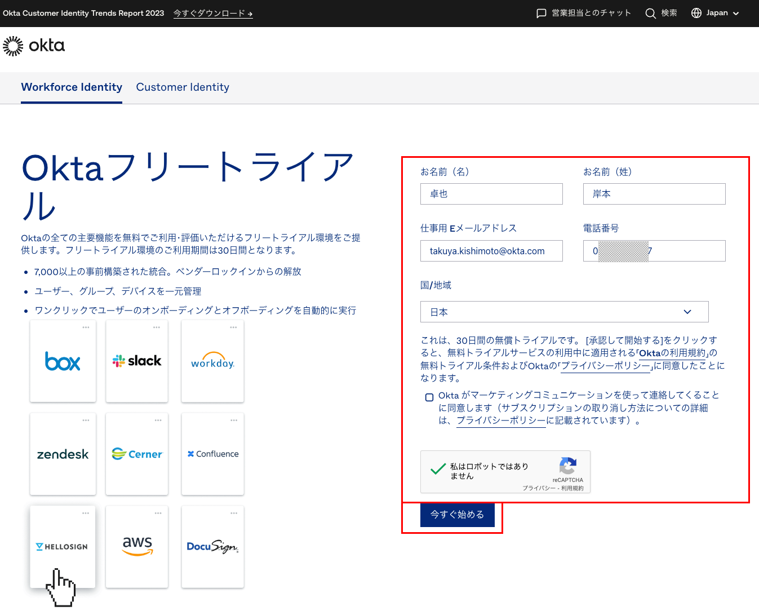
Task: Click the phone number input field
Action: pos(654,251)
